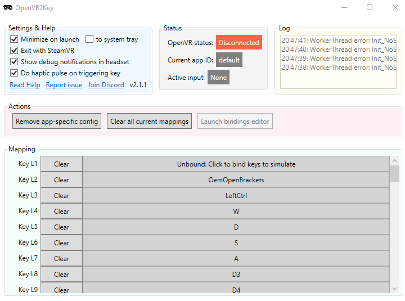Uncheck Exit with SteamVR
This screenshot has height=301, width=405.
point(14,51)
